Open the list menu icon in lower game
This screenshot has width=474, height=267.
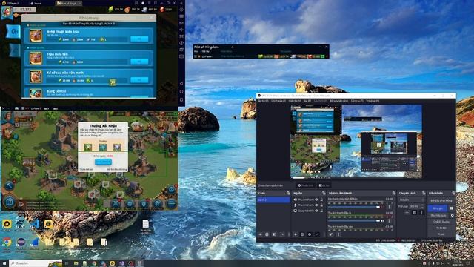pyautogui.click(x=171, y=204)
